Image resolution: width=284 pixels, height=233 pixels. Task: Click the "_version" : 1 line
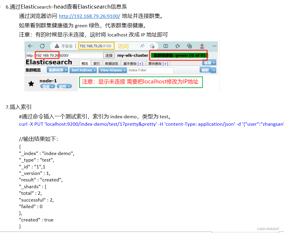(34, 173)
